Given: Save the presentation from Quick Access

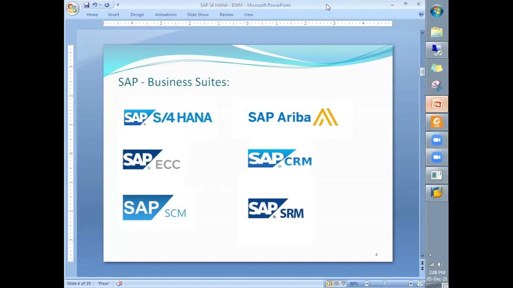Looking at the screenshot, I should coord(87,5).
